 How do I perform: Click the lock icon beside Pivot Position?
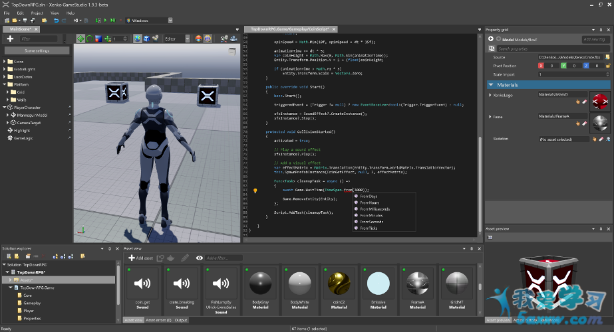tap(608, 66)
